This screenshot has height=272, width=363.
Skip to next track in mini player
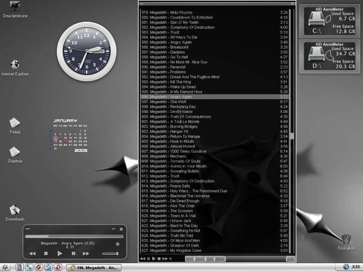coord(86,253)
